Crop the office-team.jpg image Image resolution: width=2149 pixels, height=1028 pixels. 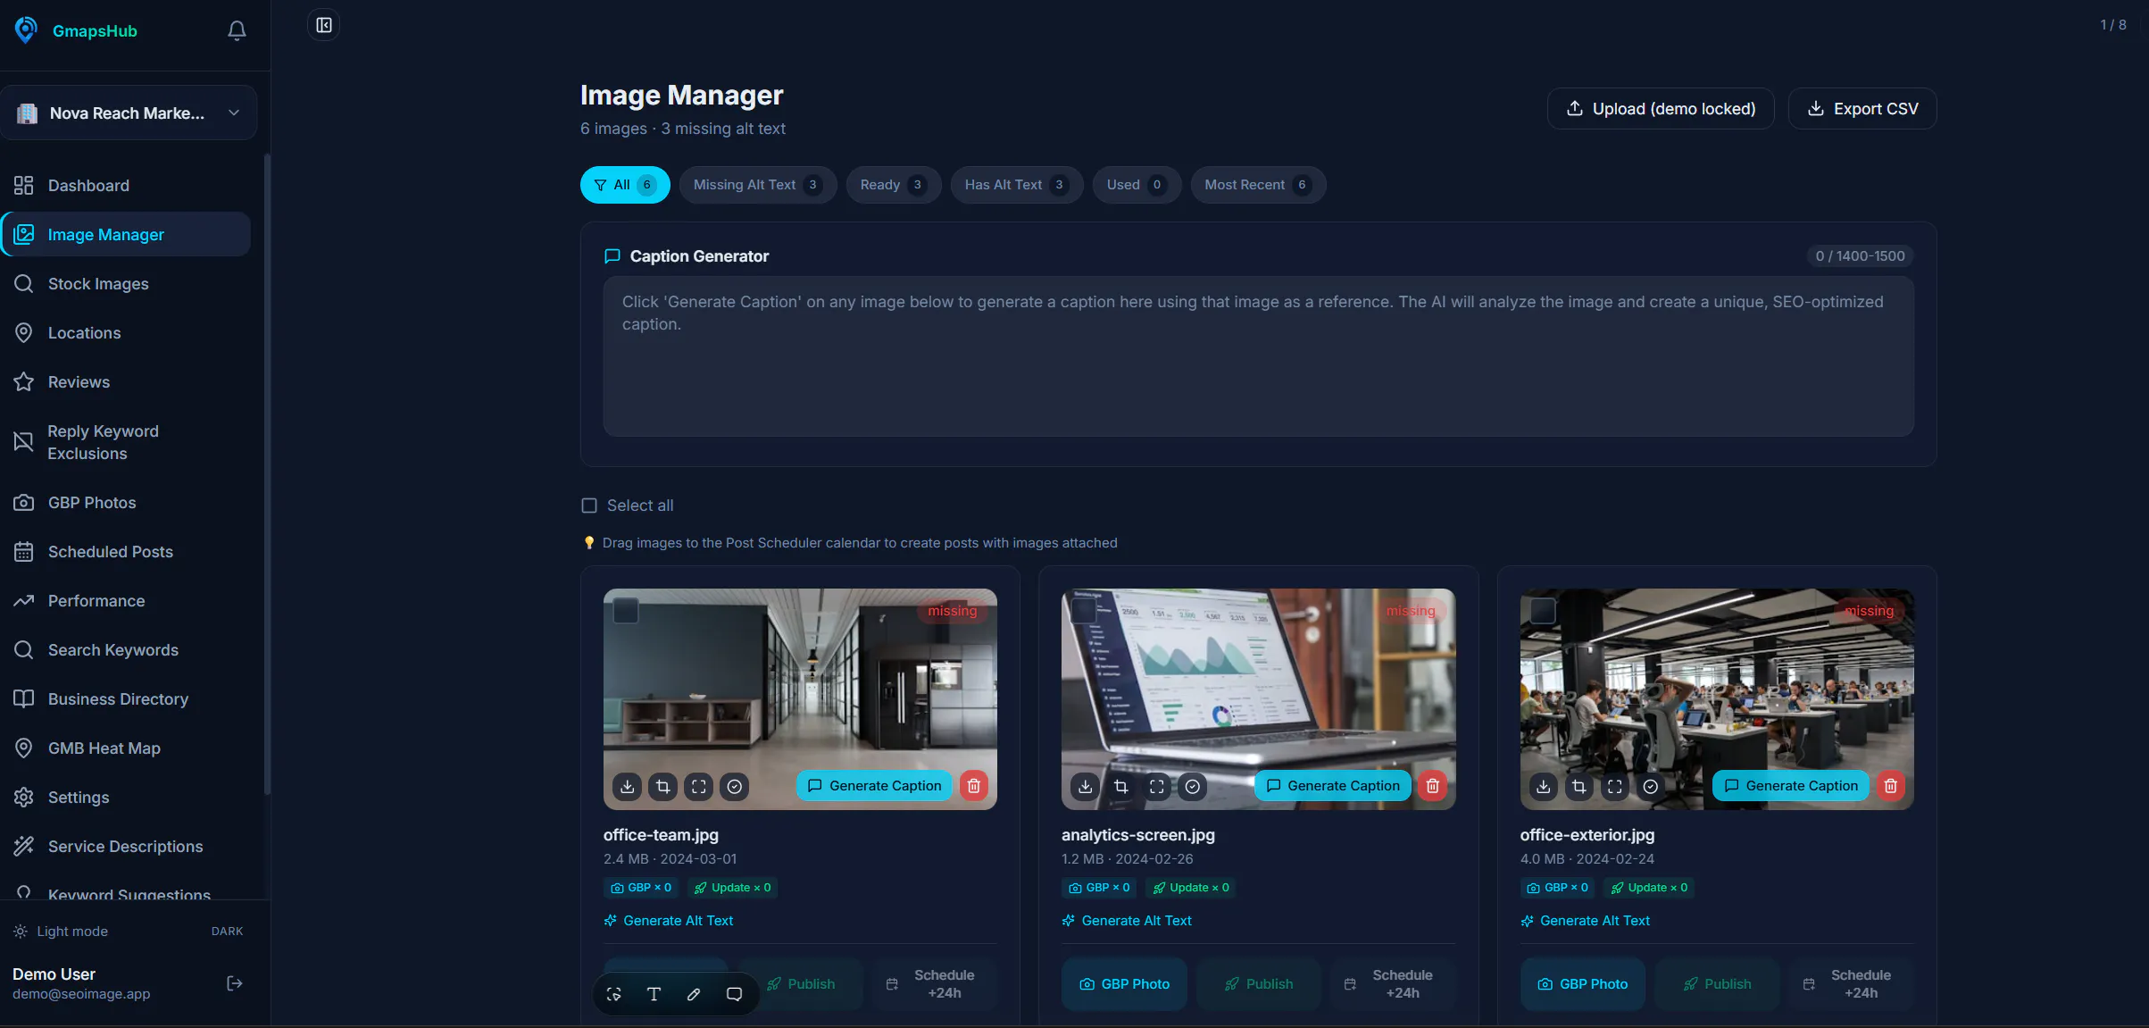(x=663, y=786)
